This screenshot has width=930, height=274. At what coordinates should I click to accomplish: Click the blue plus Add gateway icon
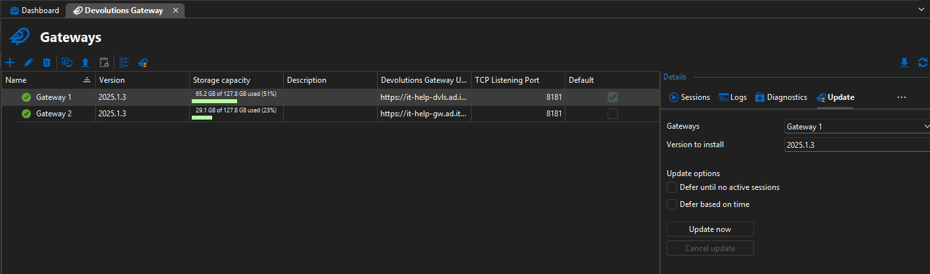[10, 62]
